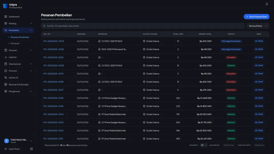Click the Dashboard grid icon

(x=6, y=17)
